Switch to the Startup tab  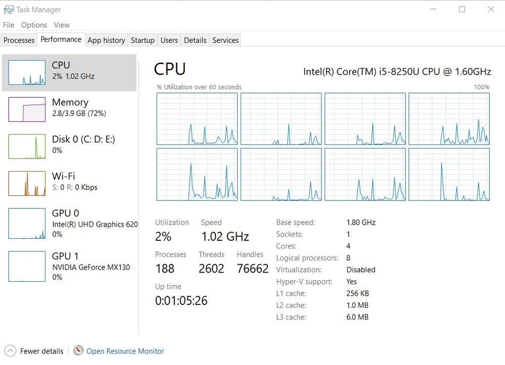click(143, 40)
